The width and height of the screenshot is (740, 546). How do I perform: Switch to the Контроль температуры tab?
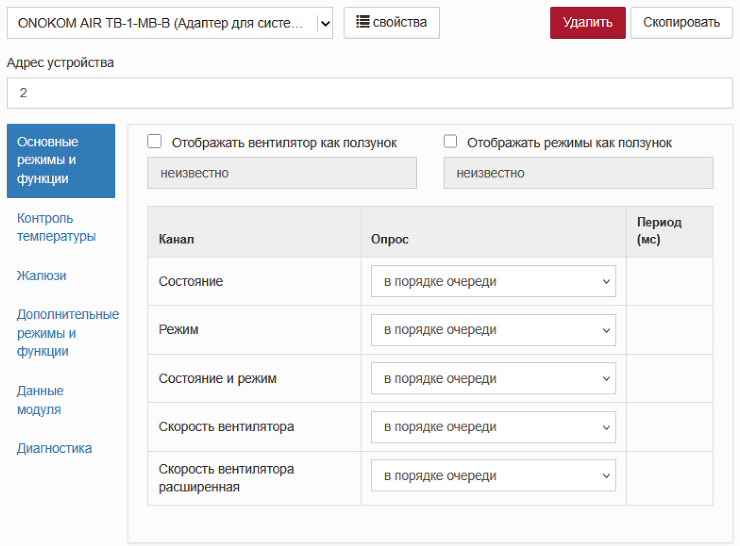(56, 227)
